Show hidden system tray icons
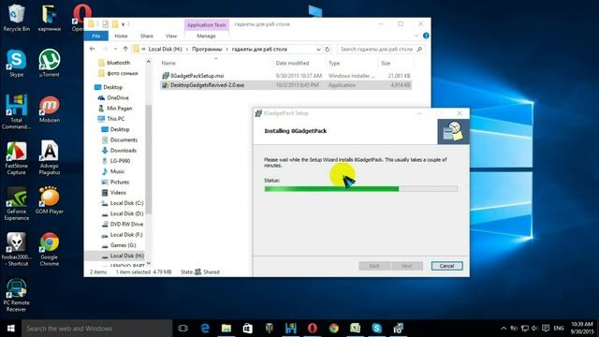This screenshot has height=337, width=599. [504, 329]
